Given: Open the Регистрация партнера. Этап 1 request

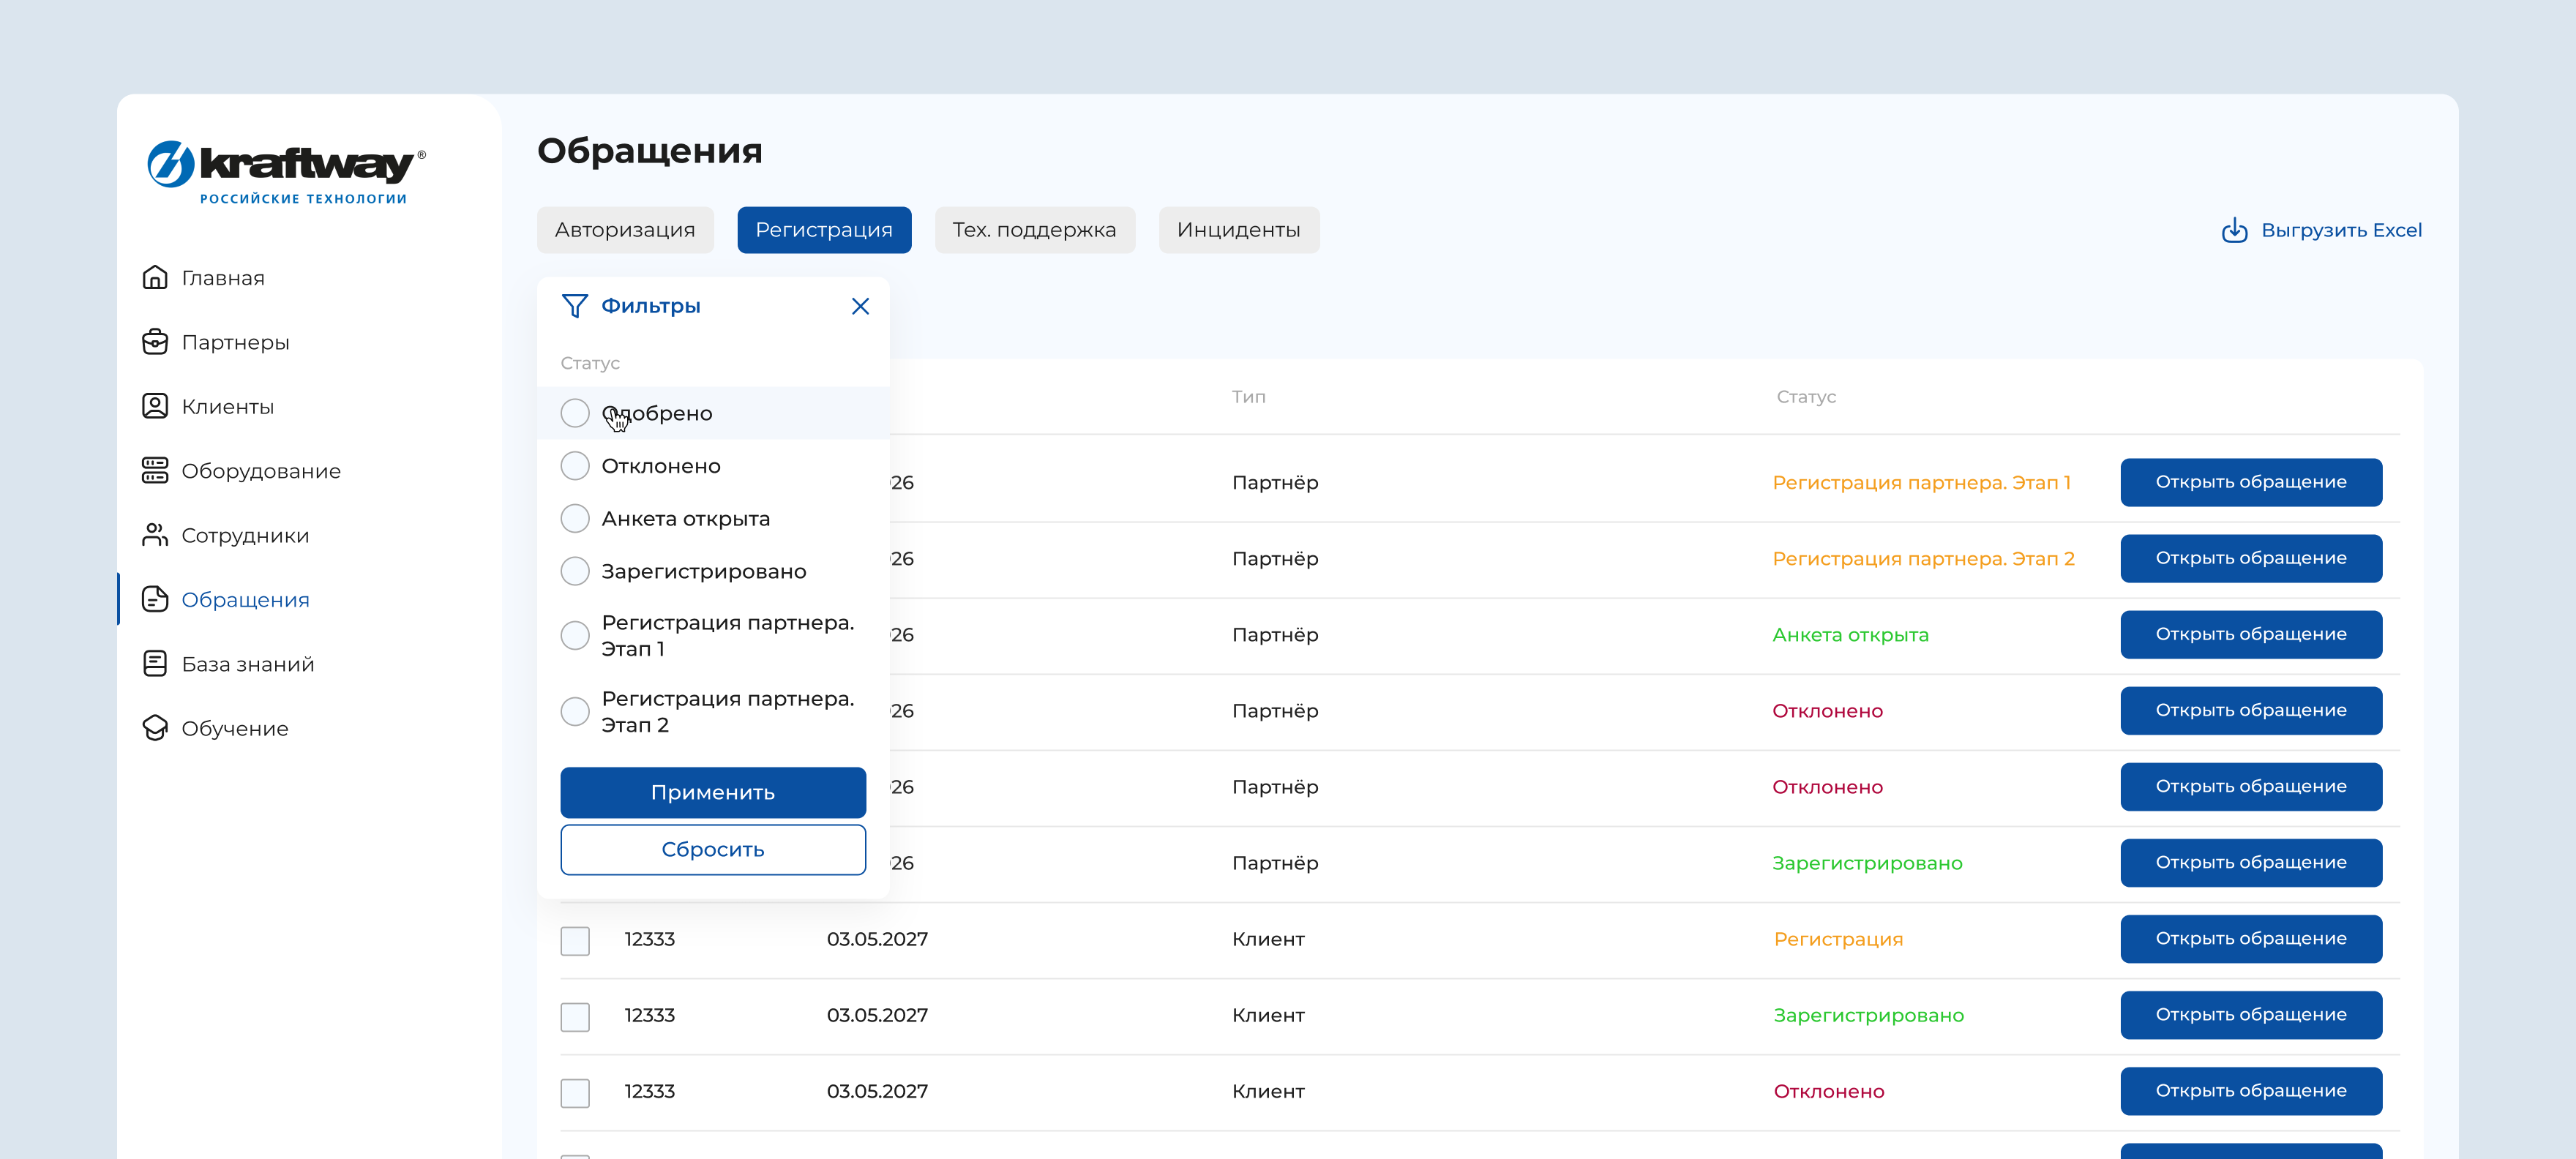Looking at the screenshot, I should pos(2251,482).
